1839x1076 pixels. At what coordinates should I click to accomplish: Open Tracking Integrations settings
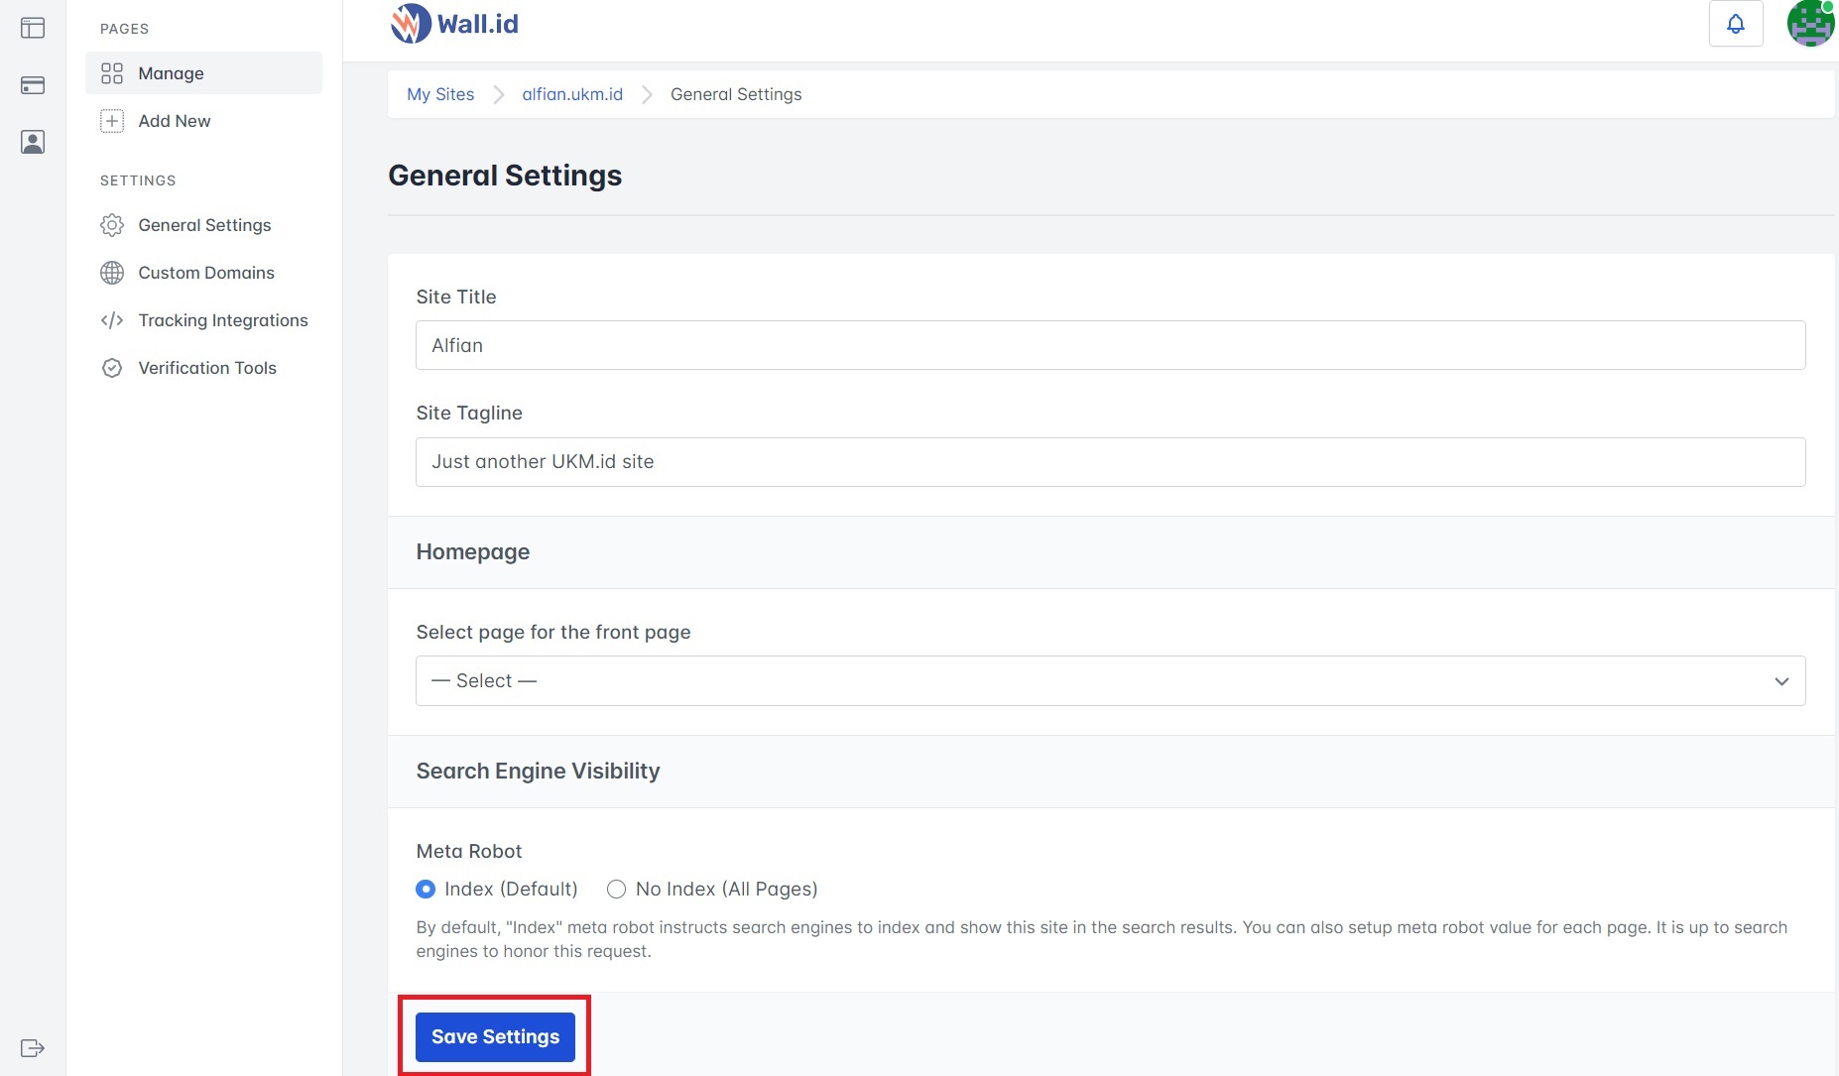222,320
